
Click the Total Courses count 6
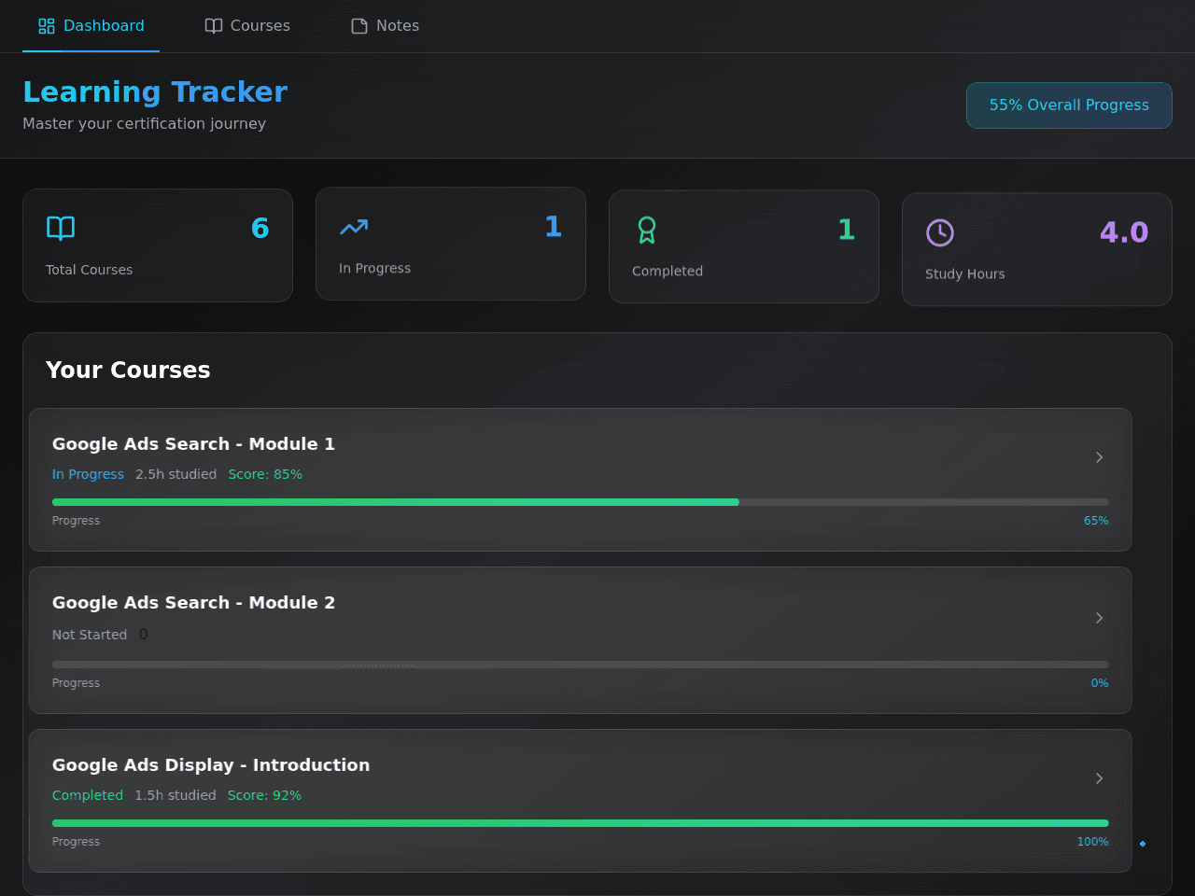click(260, 229)
